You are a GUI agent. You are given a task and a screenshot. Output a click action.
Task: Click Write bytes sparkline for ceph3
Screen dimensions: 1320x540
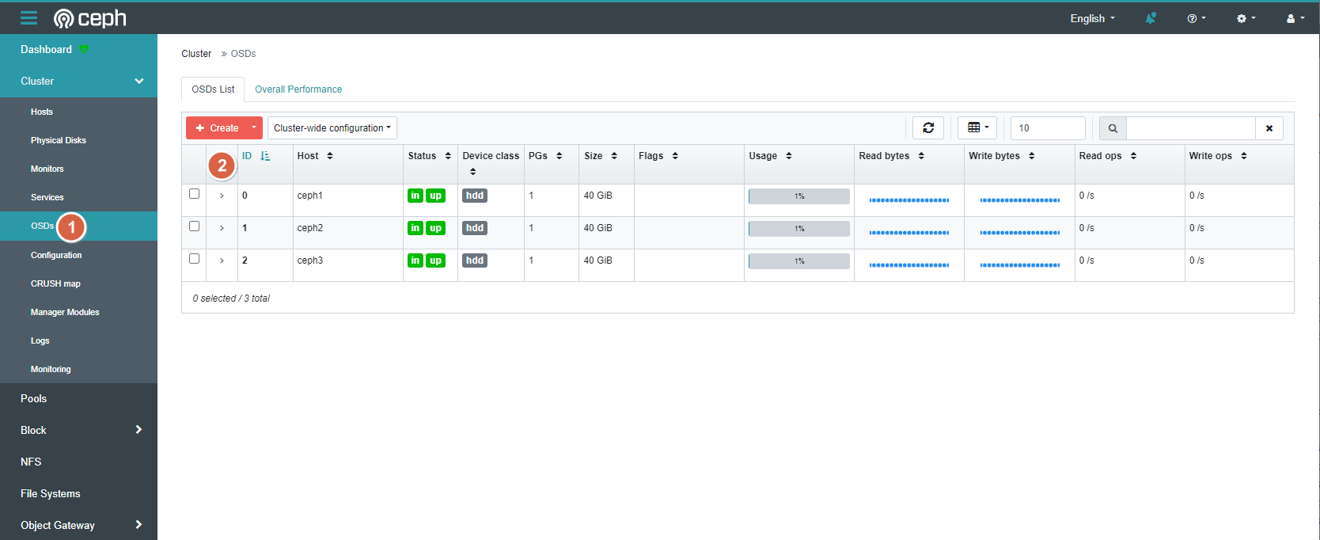click(1020, 264)
